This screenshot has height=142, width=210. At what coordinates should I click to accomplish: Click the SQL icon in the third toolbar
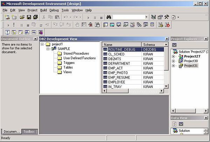point(34,32)
